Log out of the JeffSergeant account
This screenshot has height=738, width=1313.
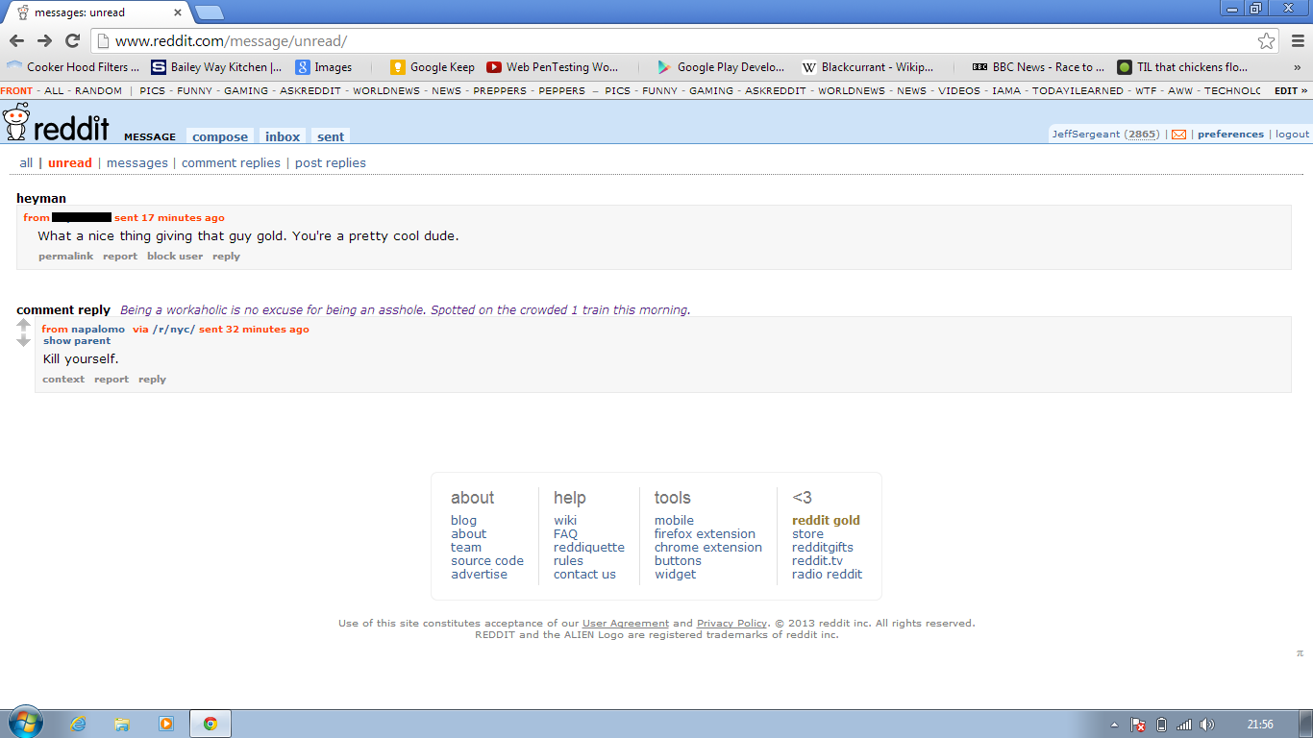tap(1292, 134)
